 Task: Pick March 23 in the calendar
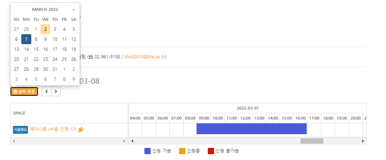[45, 59]
